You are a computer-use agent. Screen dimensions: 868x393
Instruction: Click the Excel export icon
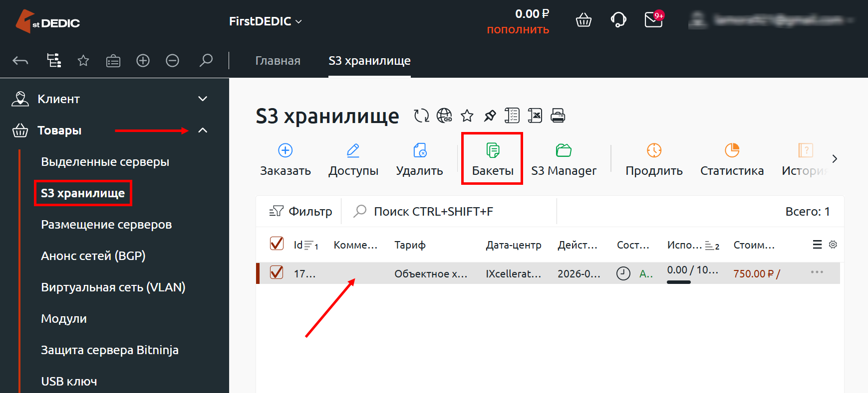(x=535, y=116)
